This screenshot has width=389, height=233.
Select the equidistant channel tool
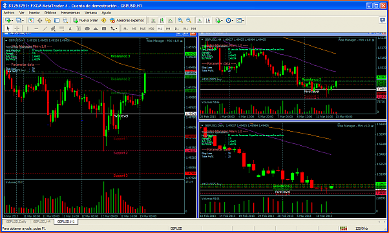(x=53, y=29)
